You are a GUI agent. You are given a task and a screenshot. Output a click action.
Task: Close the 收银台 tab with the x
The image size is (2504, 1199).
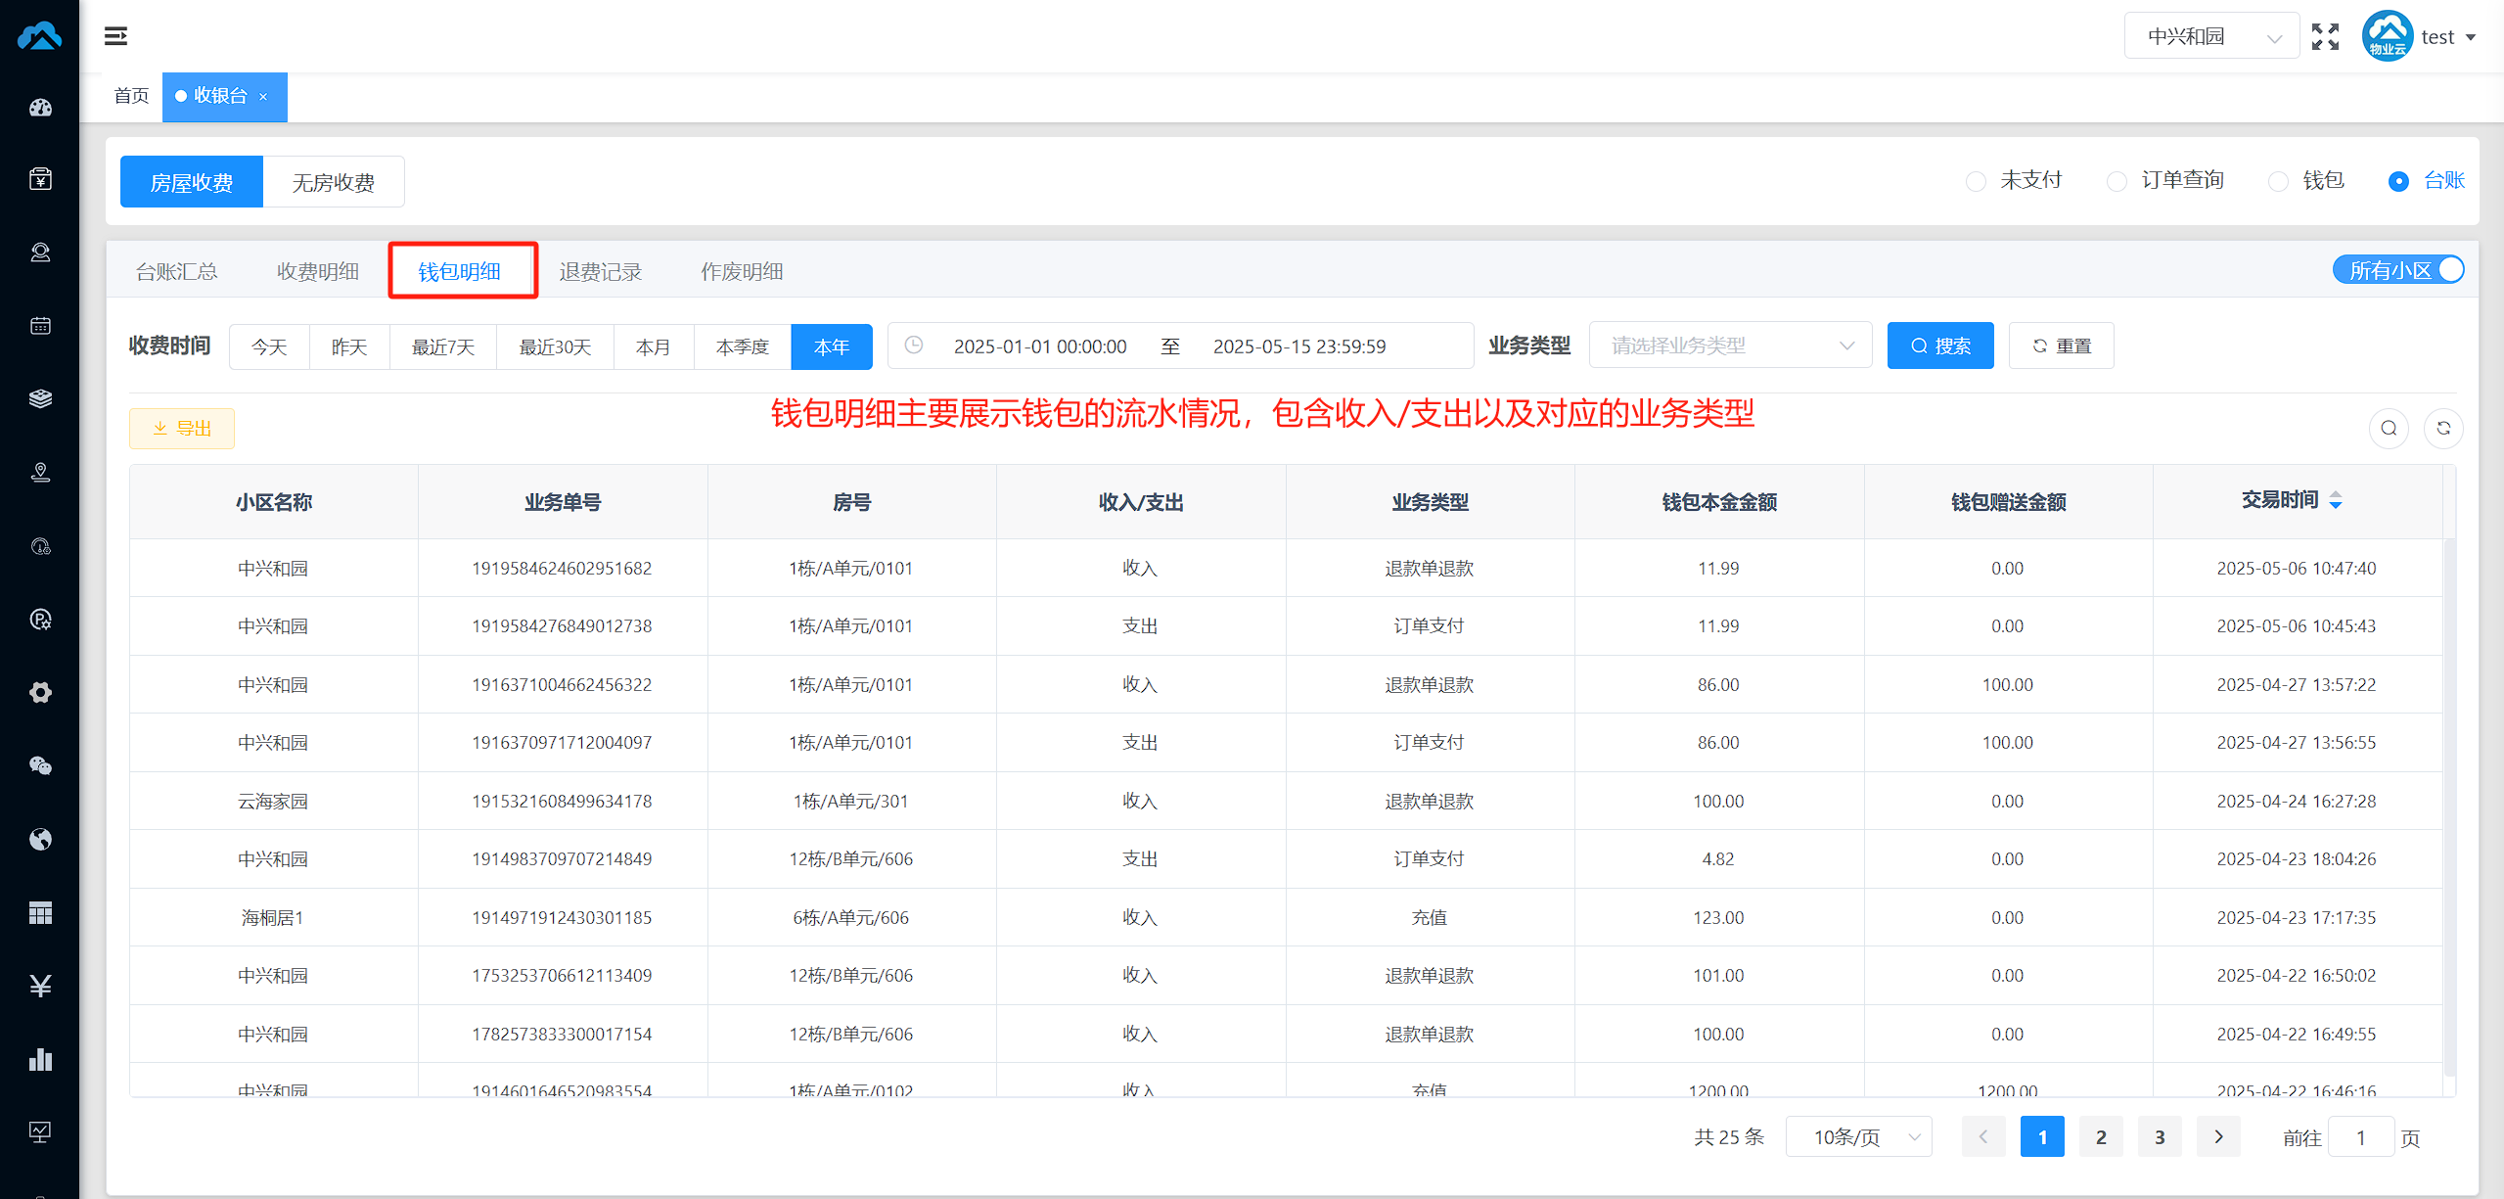(263, 97)
